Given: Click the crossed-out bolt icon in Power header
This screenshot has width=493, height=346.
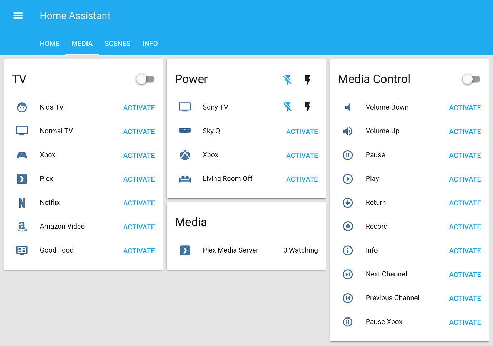Looking at the screenshot, I should pyautogui.click(x=288, y=80).
